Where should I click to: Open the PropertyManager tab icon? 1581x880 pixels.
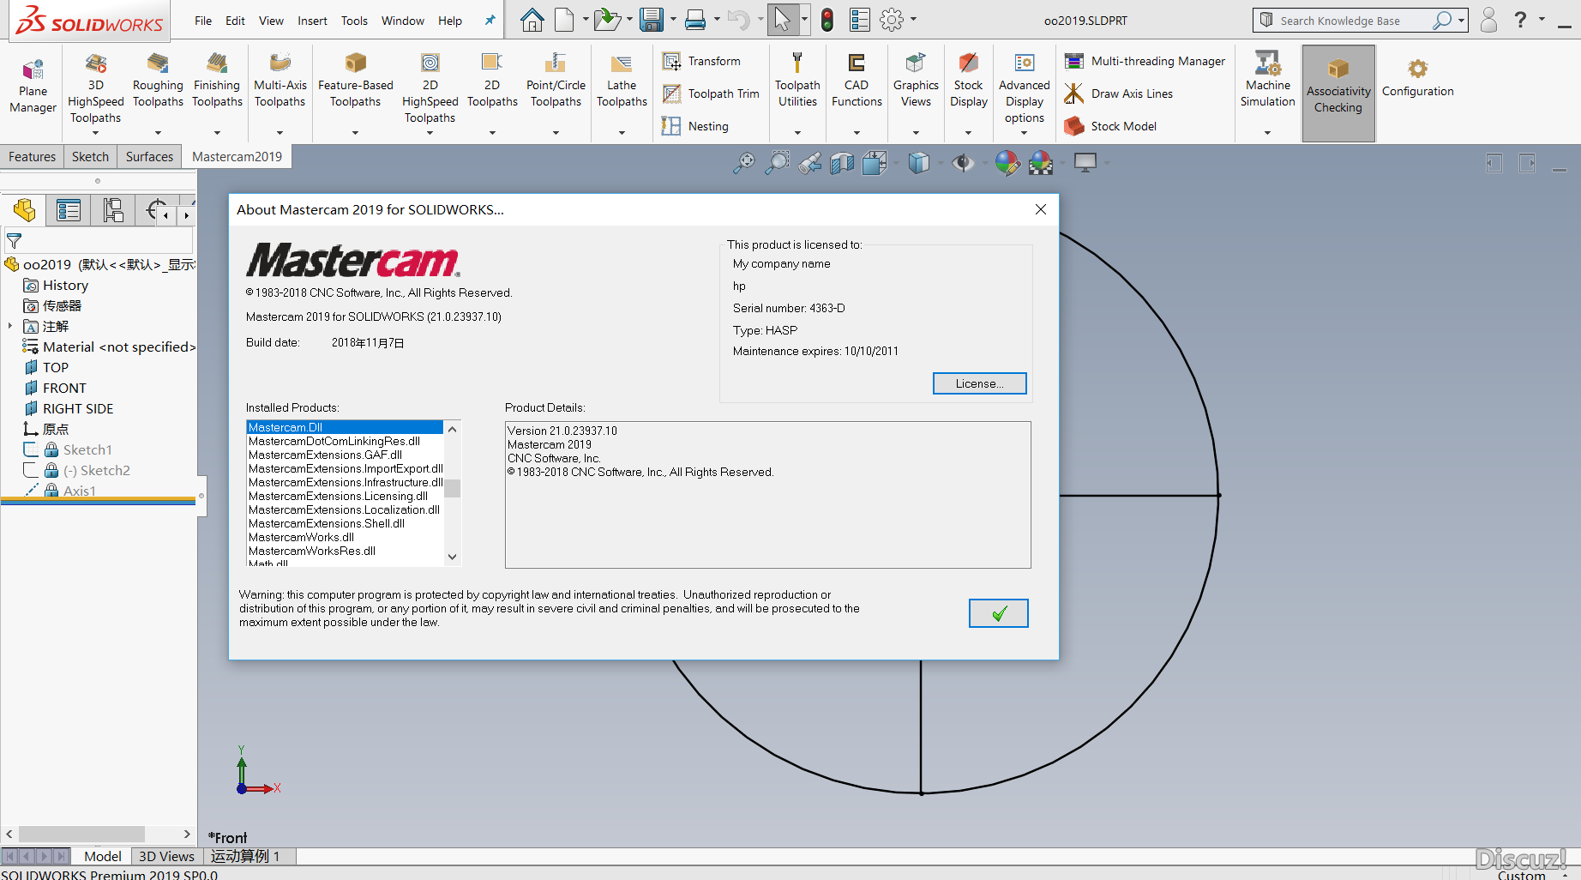pyautogui.click(x=68, y=210)
